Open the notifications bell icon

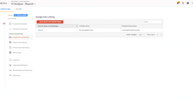coord(178,3)
